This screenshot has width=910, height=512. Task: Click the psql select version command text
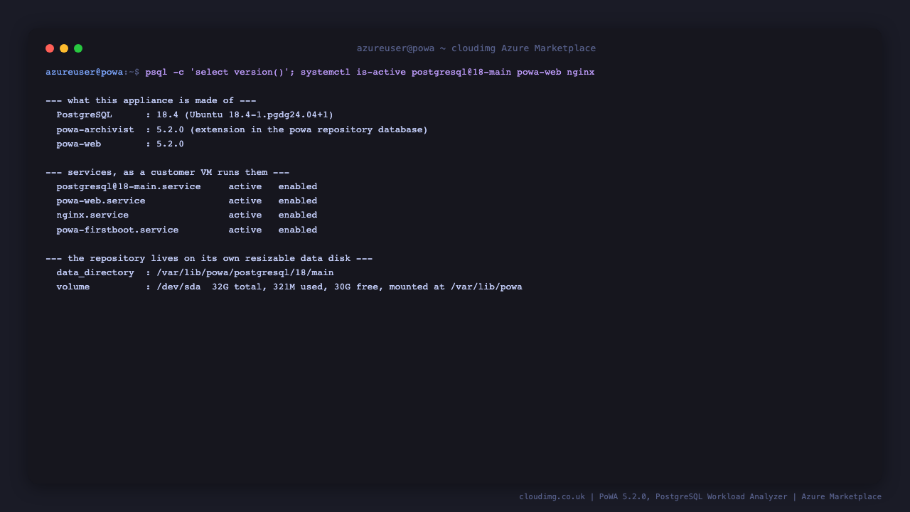pos(220,73)
